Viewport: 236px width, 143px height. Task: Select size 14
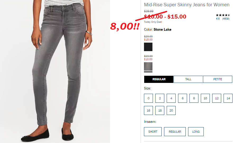(228, 98)
